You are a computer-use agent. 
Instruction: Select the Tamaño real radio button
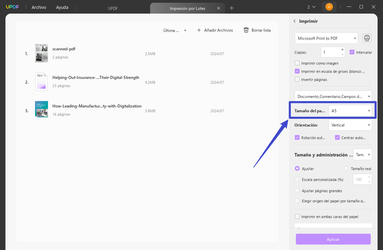tap(346, 168)
